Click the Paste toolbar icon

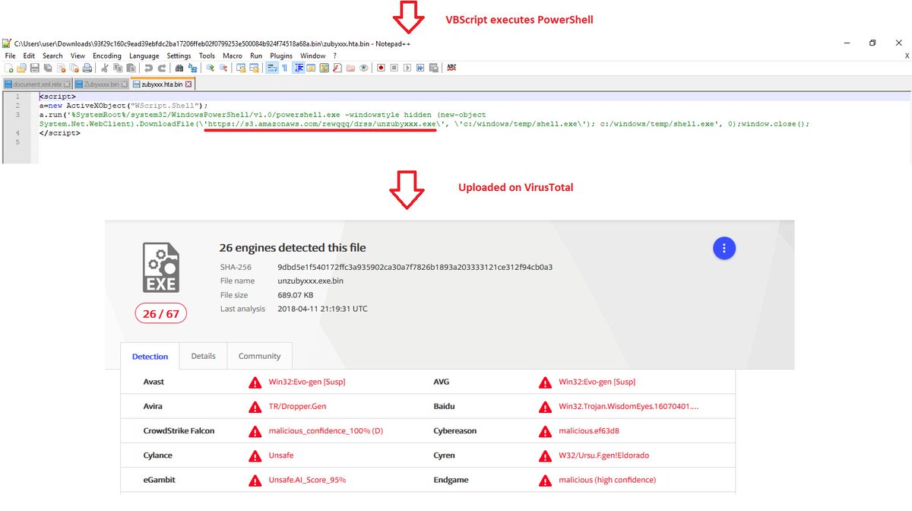click(131, 68)
